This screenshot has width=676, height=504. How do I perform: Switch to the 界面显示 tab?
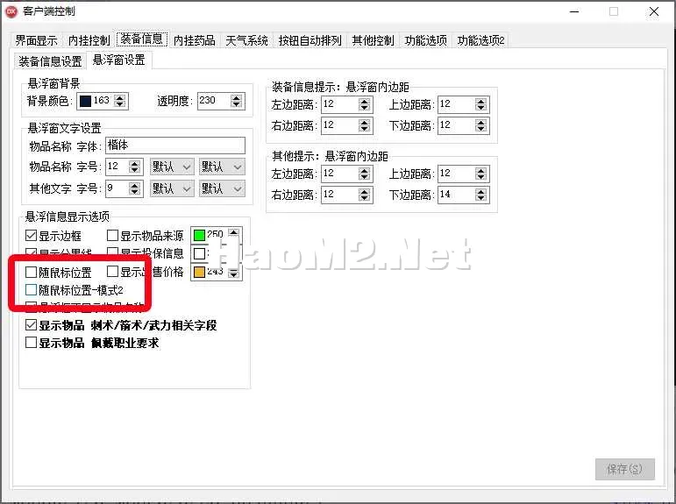tap(36, 40)
